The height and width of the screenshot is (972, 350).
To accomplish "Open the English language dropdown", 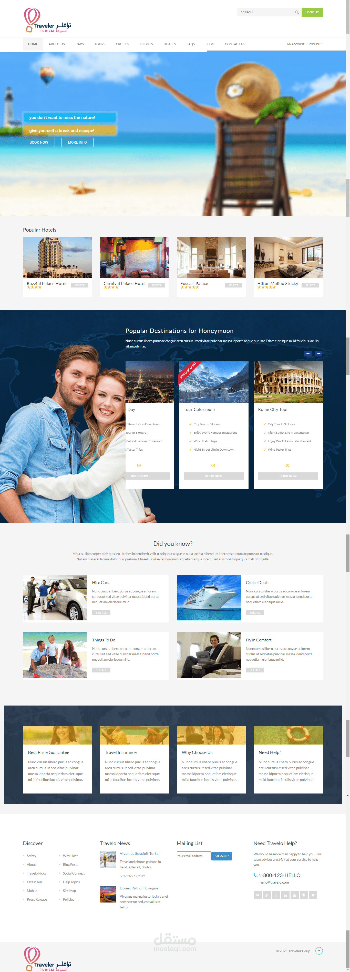I will click(316, 44).
